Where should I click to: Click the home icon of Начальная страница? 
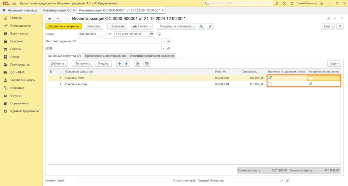(4, 11)
